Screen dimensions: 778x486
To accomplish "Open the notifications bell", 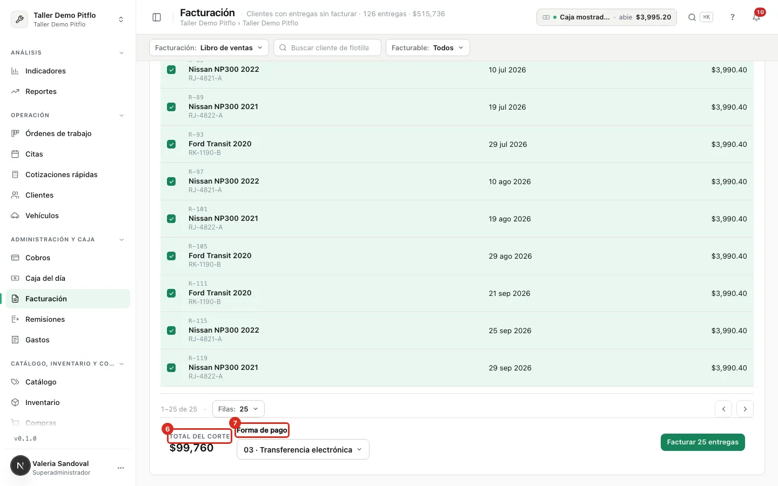I will pyautogui.click(x=756, y=17).
